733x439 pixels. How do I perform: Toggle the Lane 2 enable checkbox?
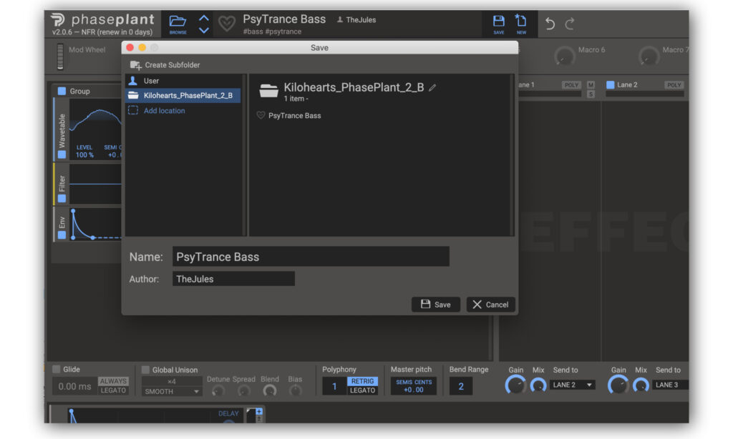(610, 84)
